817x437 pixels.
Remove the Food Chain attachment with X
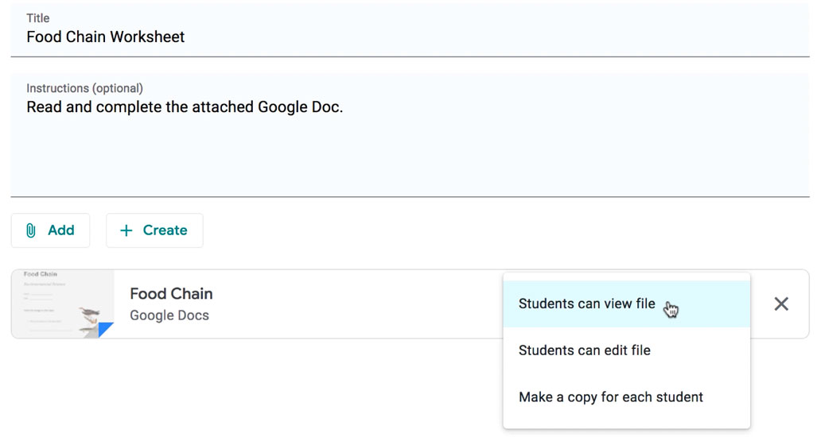point(781,304)
